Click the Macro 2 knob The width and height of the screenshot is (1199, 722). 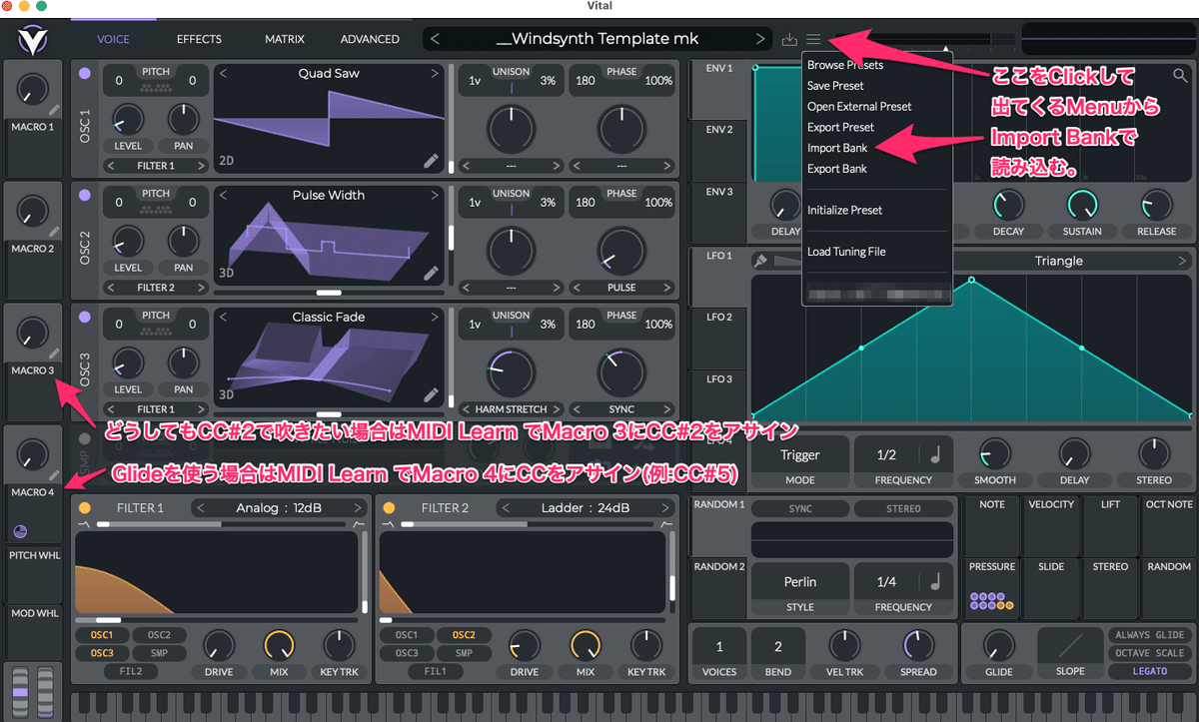[33, 211]
